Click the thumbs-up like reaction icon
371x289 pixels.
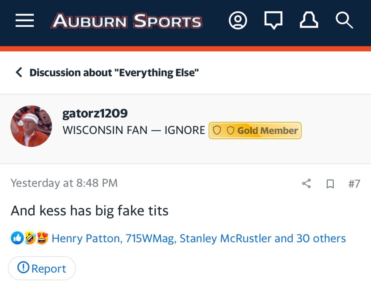[x=17, y=238]
